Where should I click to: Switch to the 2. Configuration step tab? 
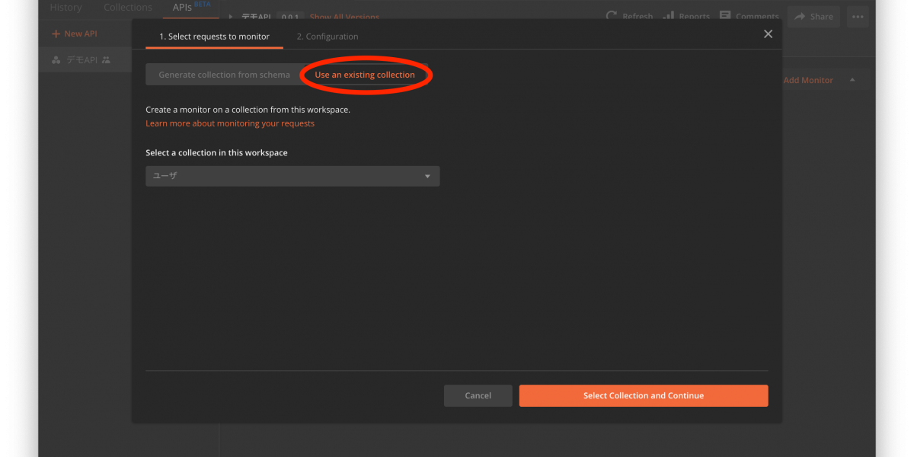point(328,37)
